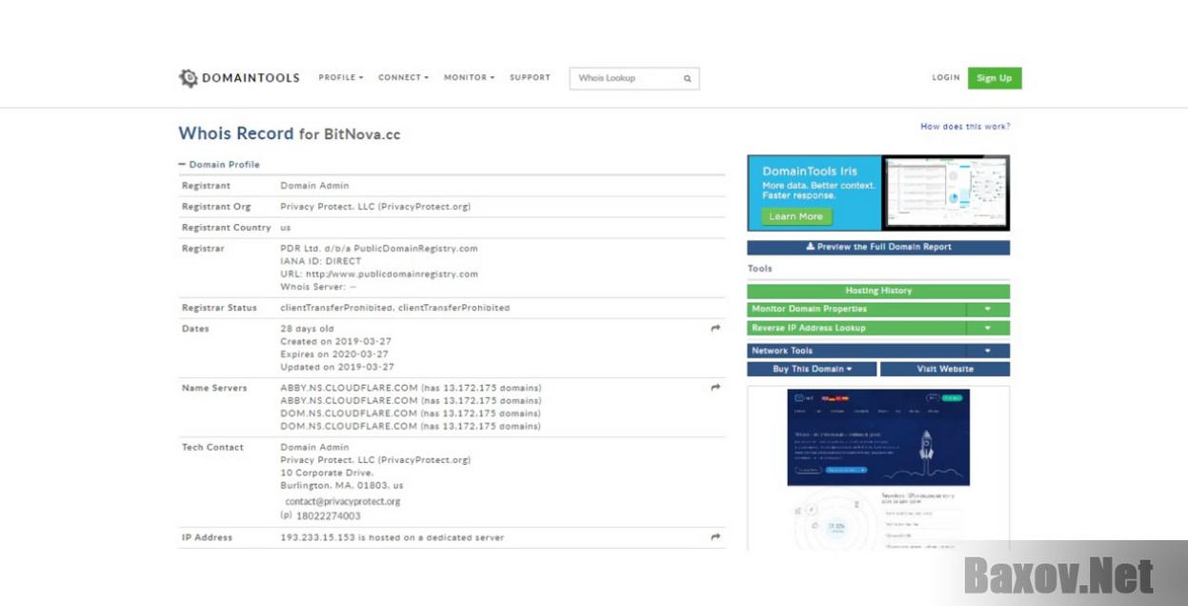Click the green Sign Up button

995,78
